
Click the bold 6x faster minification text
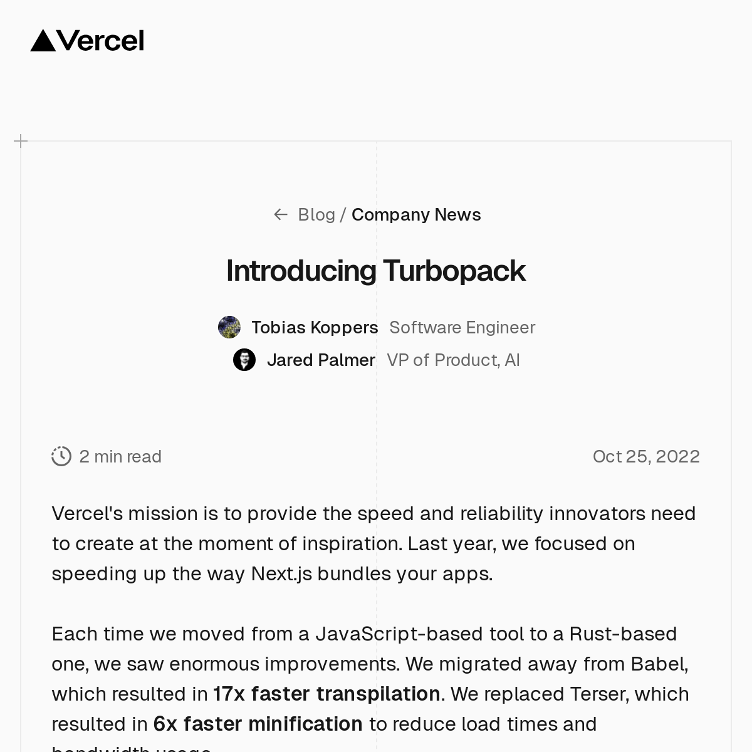coord(258,724)
